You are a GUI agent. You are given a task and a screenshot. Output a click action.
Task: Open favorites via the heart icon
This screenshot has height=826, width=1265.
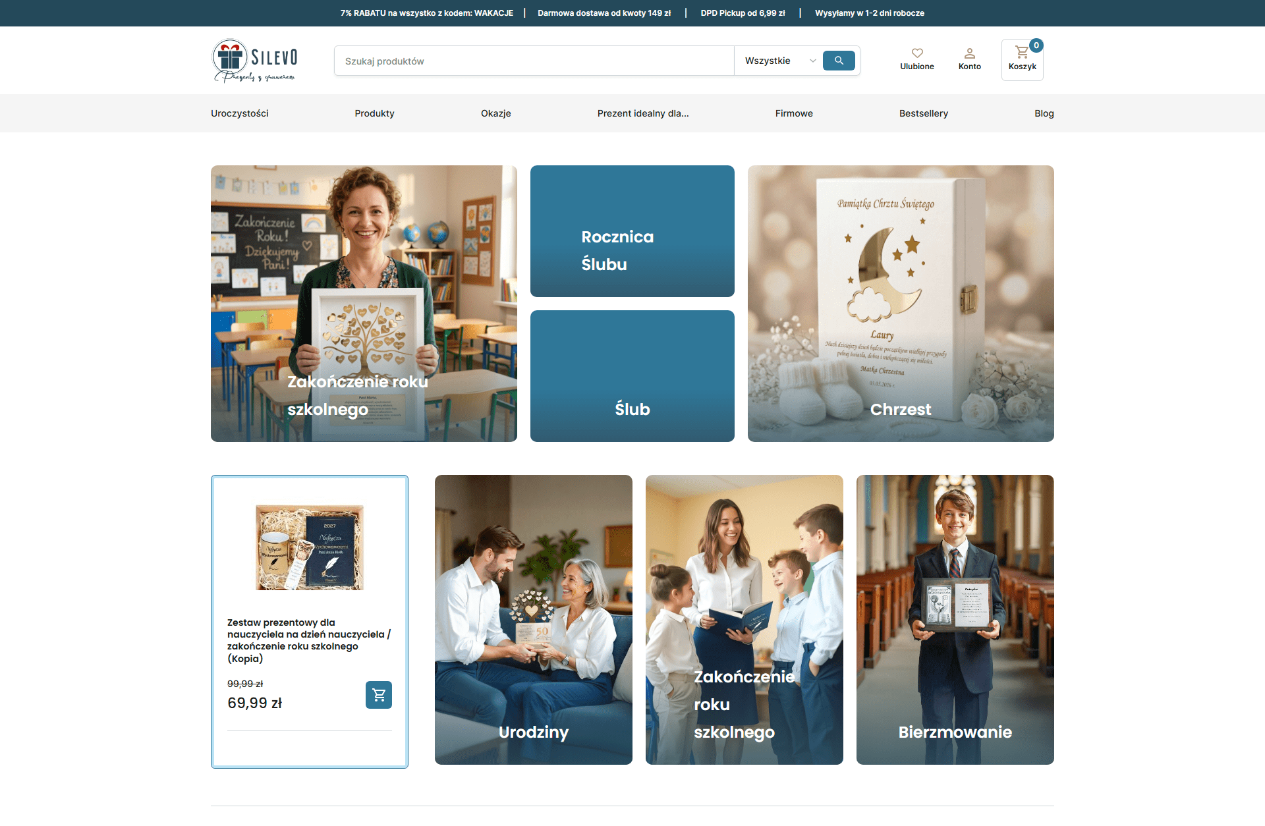pos(917,53)
